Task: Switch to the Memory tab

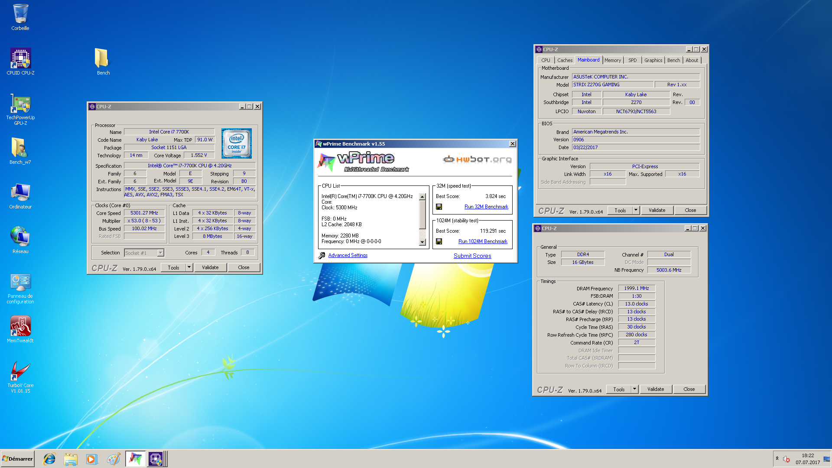Action: [x=612, y=60]
